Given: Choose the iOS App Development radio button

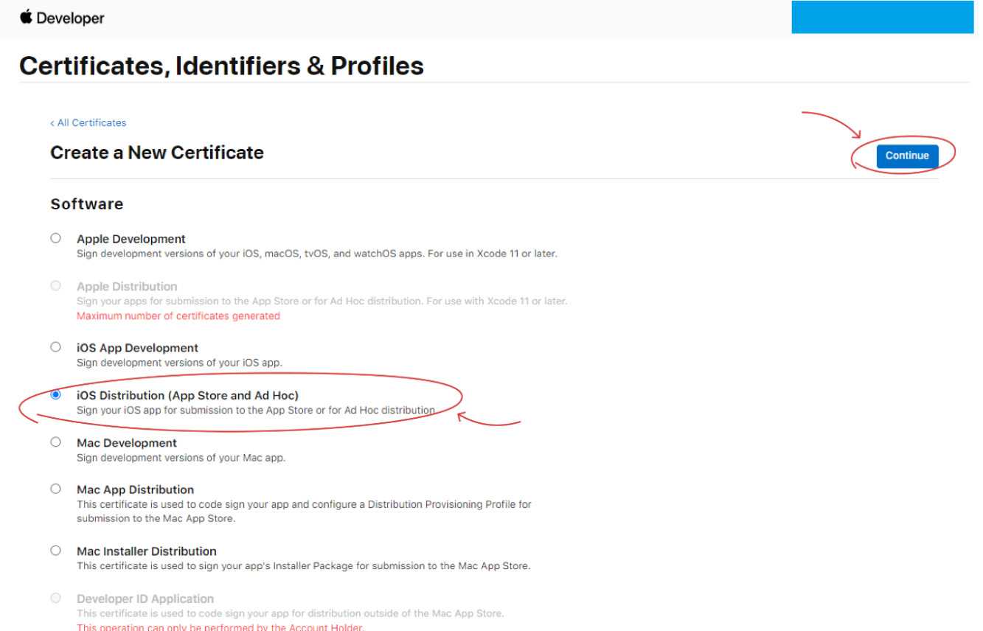Looking at the screenshot, I should tap(55, 346).
